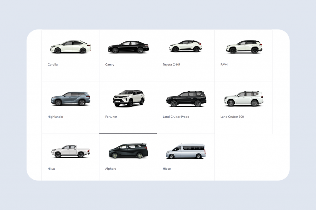Click the white Land Cruiser 300 image

[x=244, y=99]
